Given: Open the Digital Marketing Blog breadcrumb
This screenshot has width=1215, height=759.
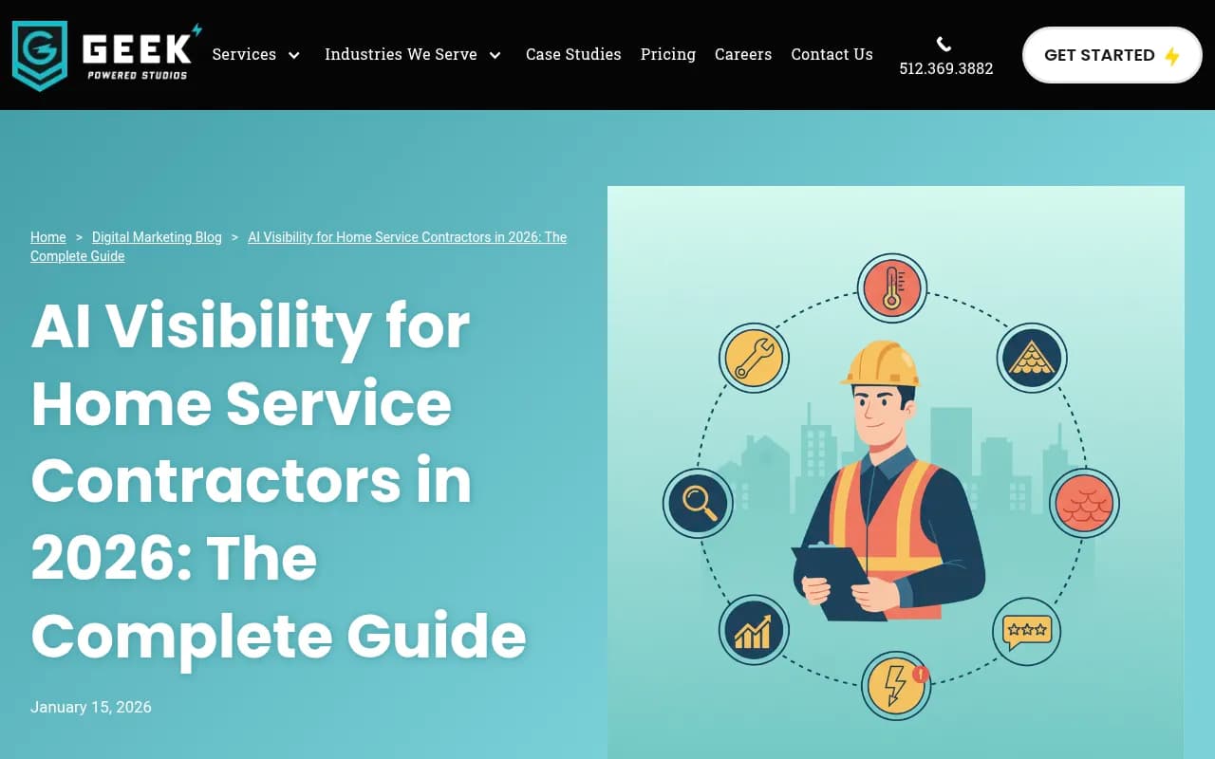Looking at the screenshot, I should coord(157,237).
